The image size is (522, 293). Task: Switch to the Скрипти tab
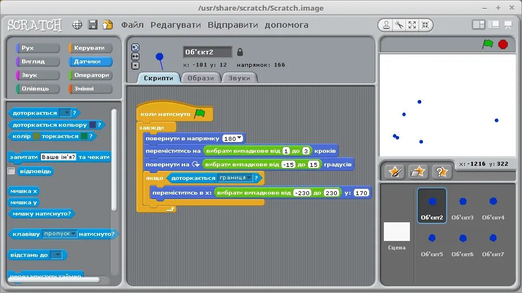tap(159, 78)
